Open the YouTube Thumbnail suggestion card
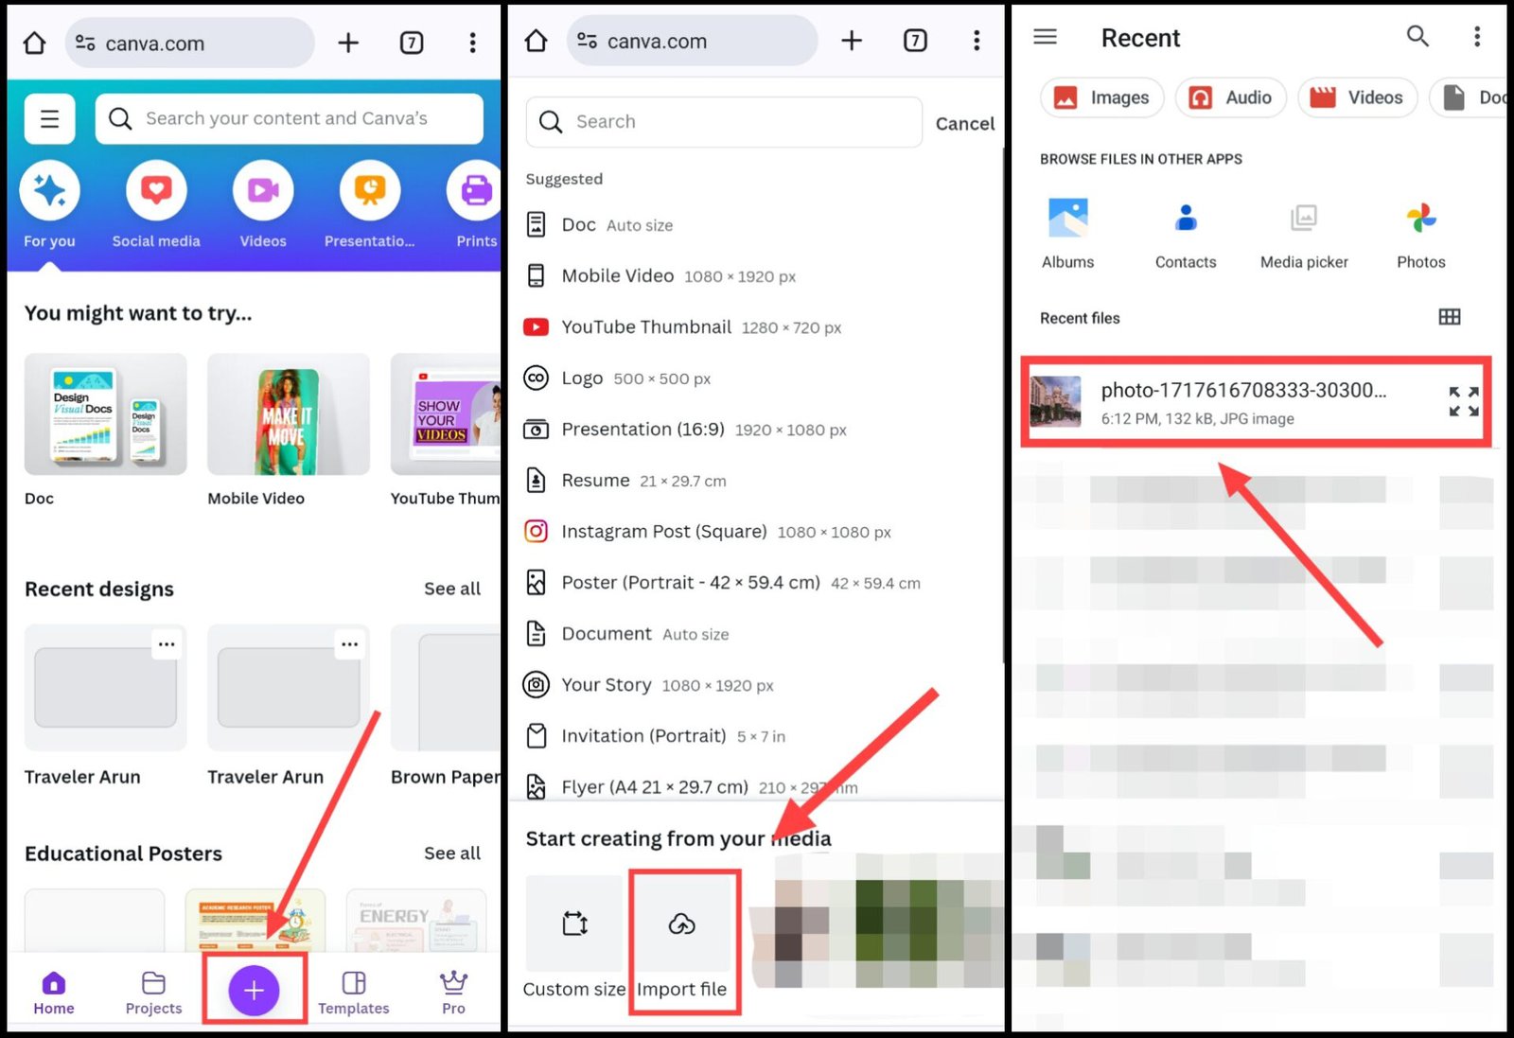Image resolution: width=1514 pixels, height=1038 pixels. click(x=446, y=414)
